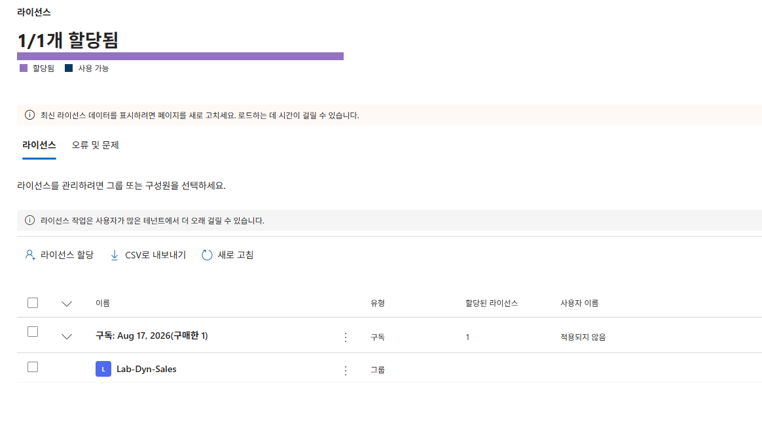The width and height of the screenshot is (762, 448).
Task: Click the 새로 고침 button
Action: click(227, 255)
